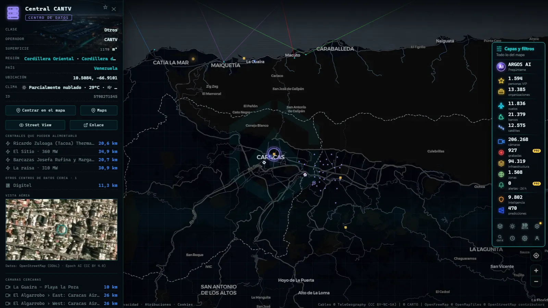Click the PRO badge beside alertas

(537, 183)
